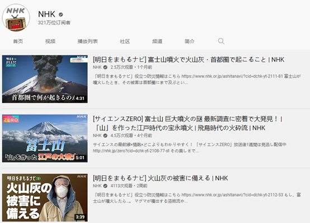Viewport: 310px width, 223px height.
Task: Click the 4:31 duration badge
Action: point(80,98)
